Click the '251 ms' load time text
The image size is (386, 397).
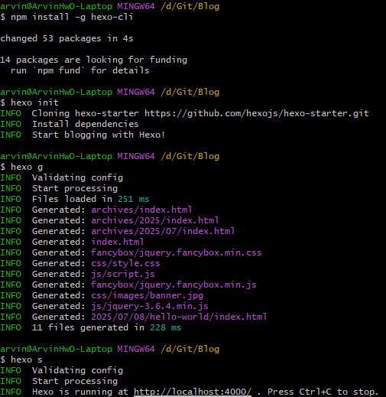pos(134,199)
